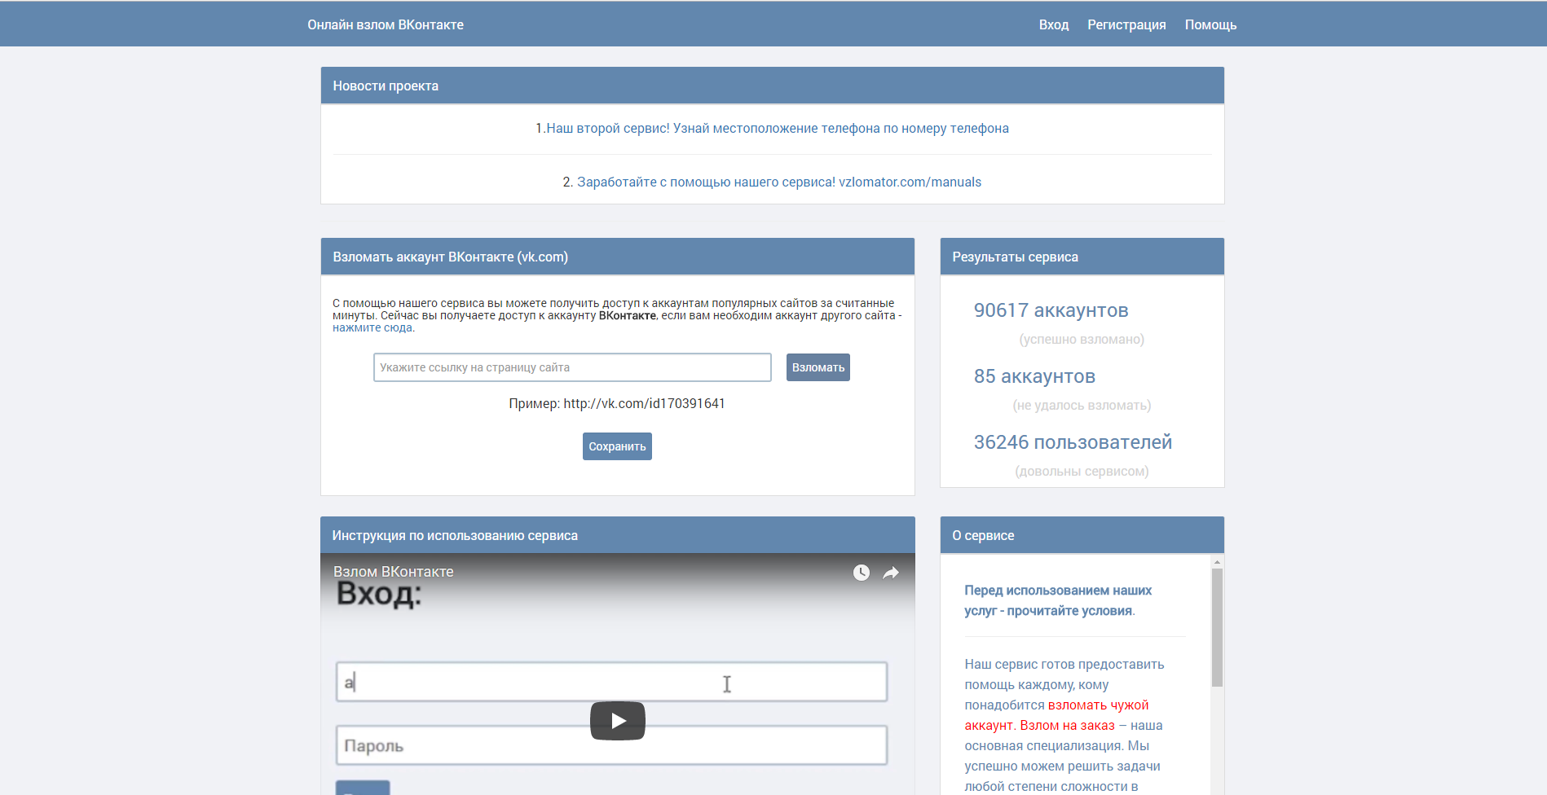Viewport: 1547px width, 795px height.
Task: Click the (успешно взломано) caption
Action: [1082, 339]
